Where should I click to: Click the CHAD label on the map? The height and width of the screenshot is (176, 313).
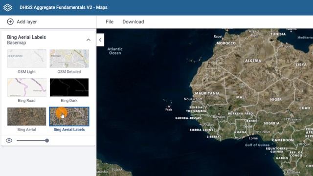[x=305, y=108]
